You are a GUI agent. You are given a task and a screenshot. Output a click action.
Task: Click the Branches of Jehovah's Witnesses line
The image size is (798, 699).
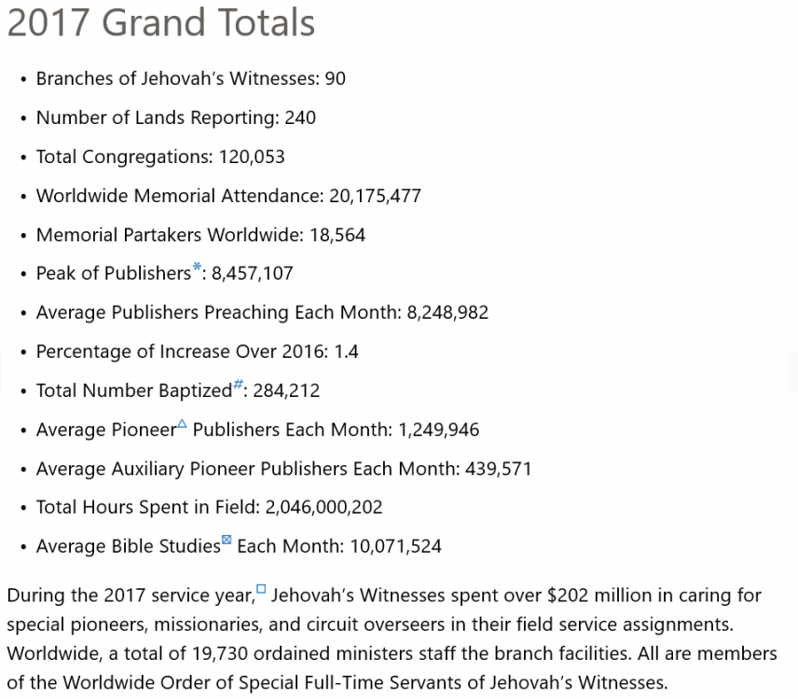tap(190, 79)
